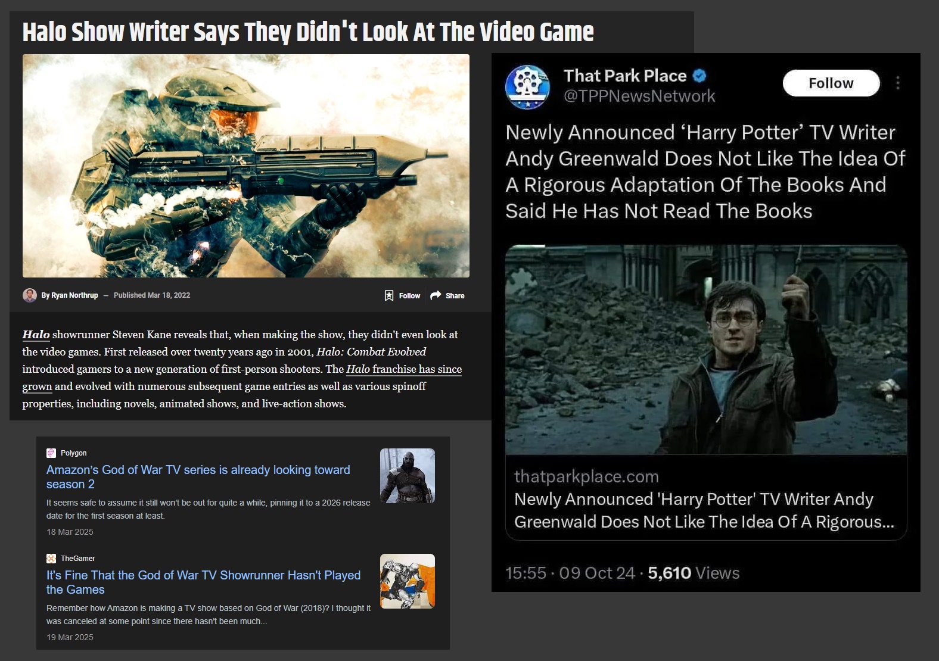Viewport: 939px width, 661px height.
Task: Click TheGamer snippet 'Remember how Amazon is making'
Action: click(x=209, y=615)
